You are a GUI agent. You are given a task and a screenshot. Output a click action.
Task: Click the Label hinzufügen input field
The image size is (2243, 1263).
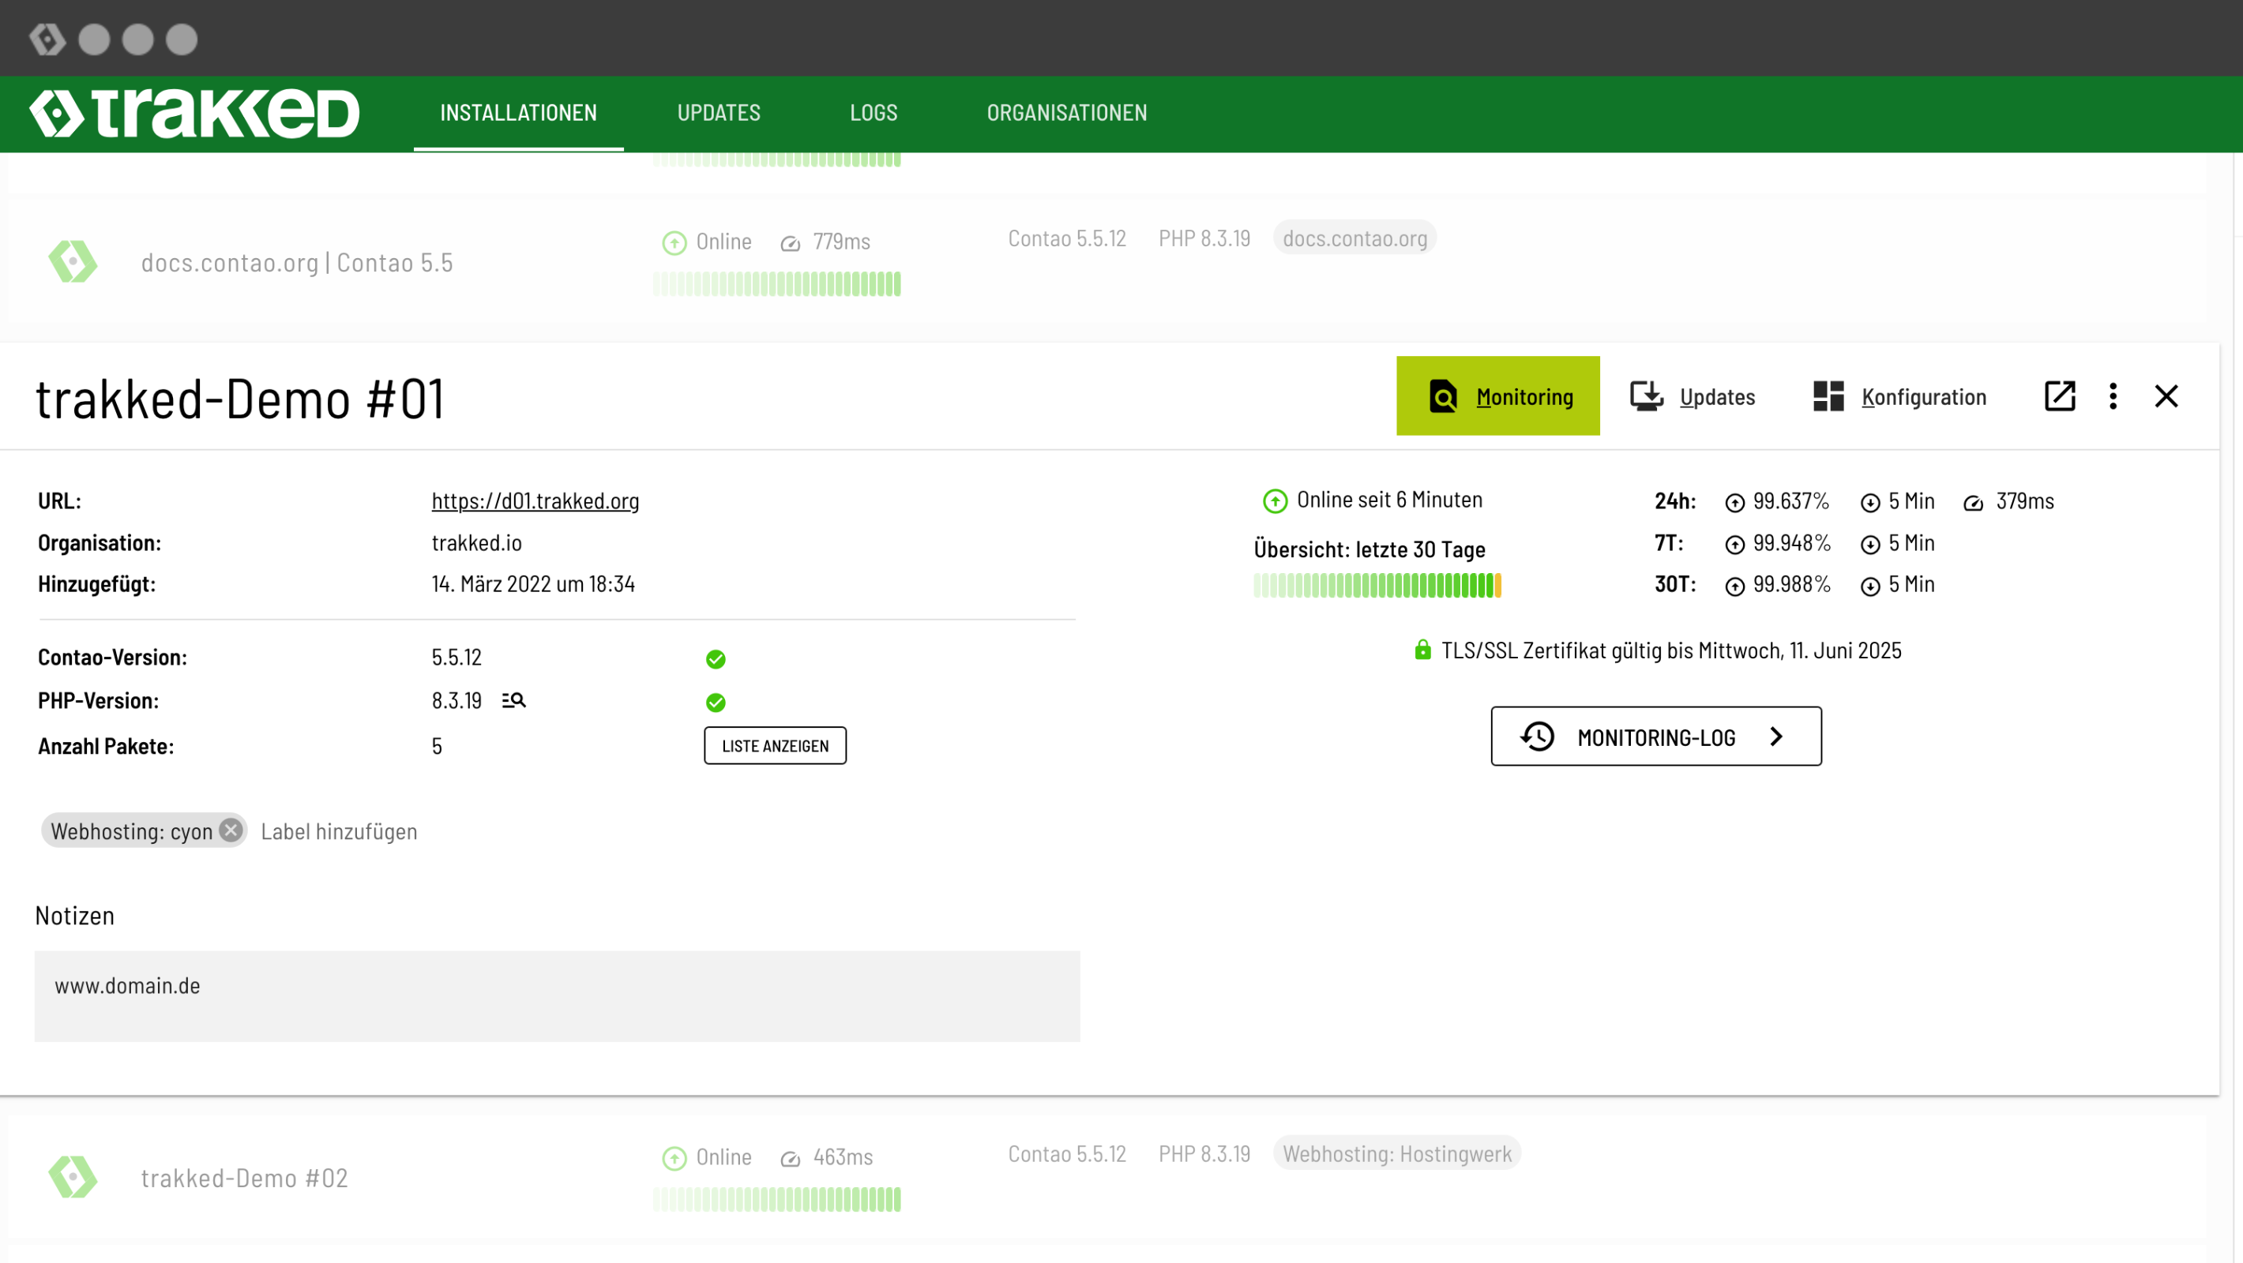(340, 831)
